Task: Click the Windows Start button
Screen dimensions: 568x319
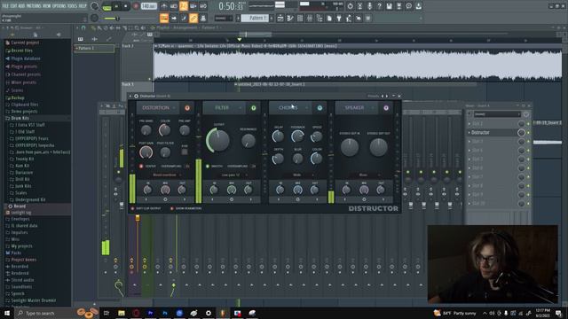Action: click(x=6, y=313)
